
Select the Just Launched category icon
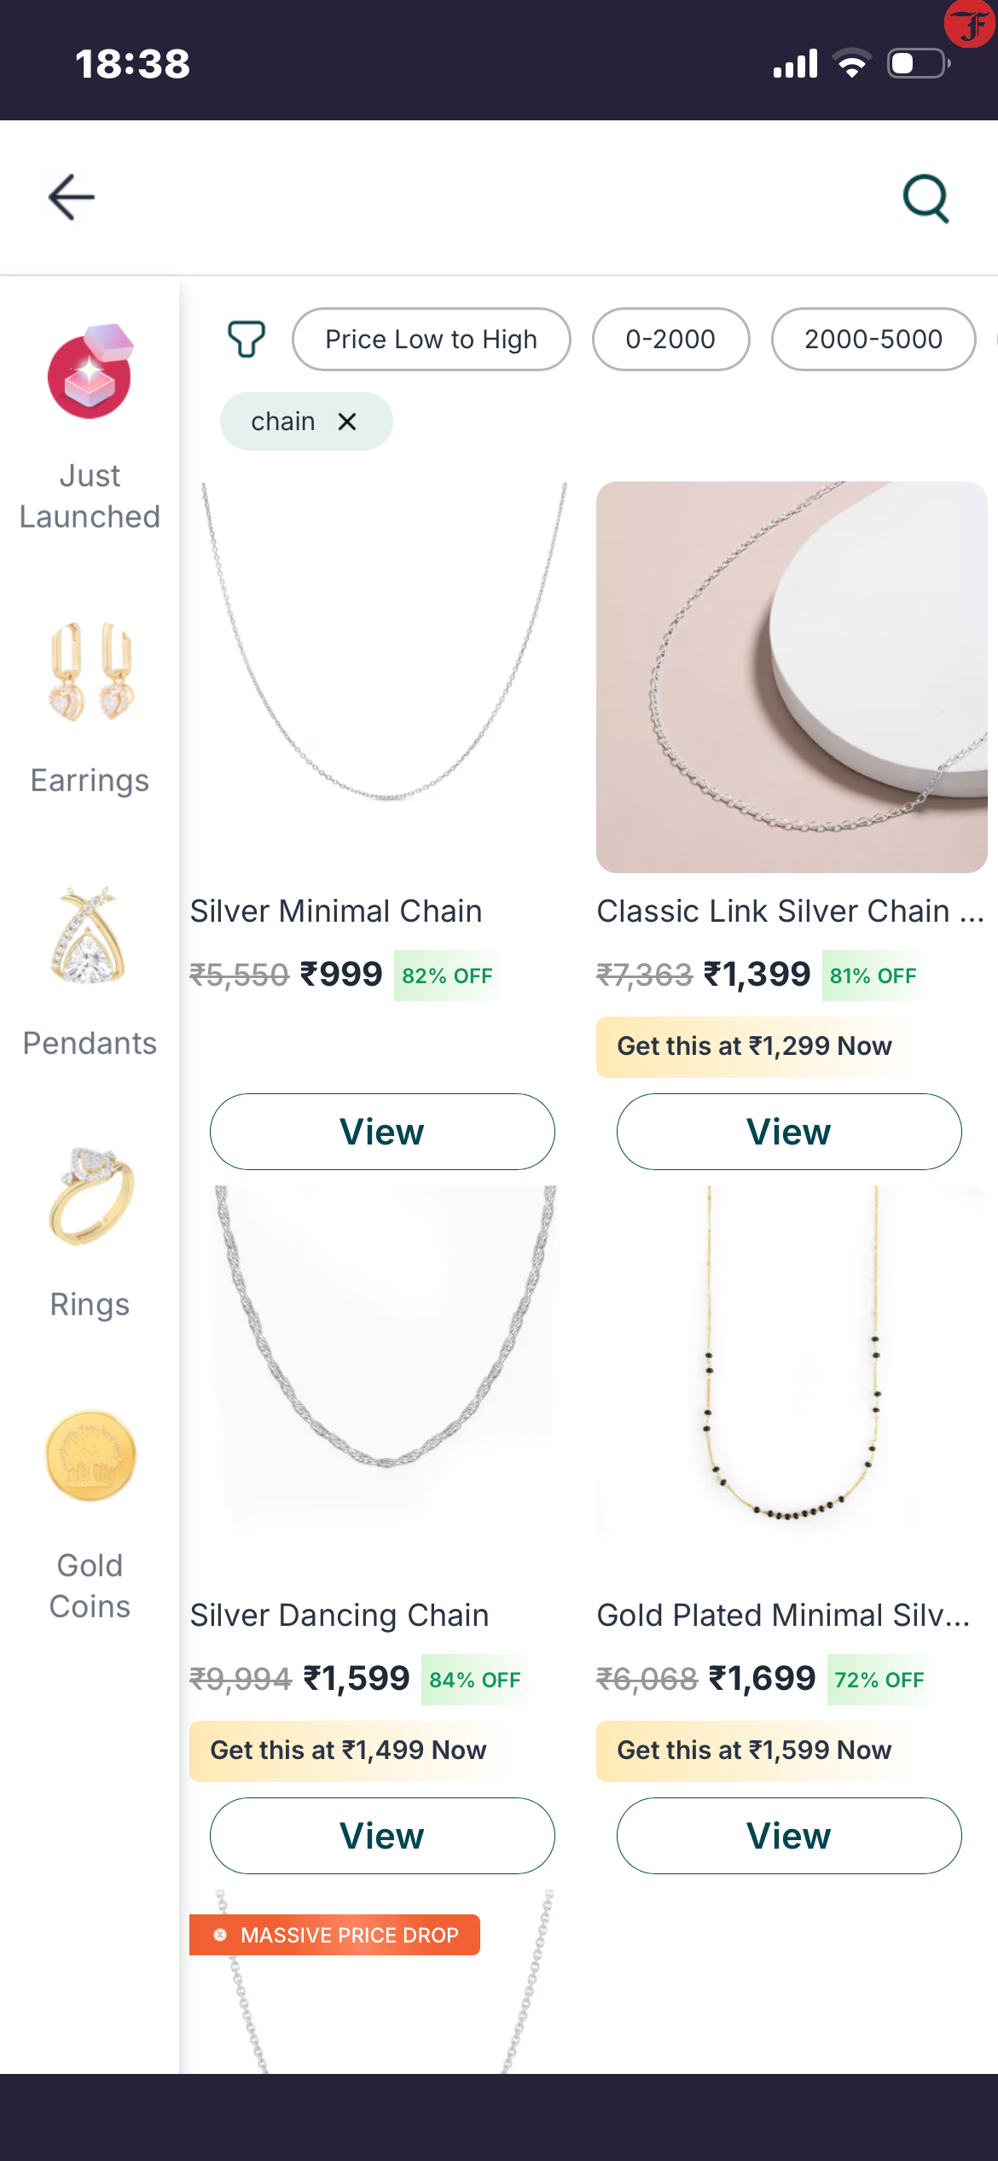click(x=90, y=372)
